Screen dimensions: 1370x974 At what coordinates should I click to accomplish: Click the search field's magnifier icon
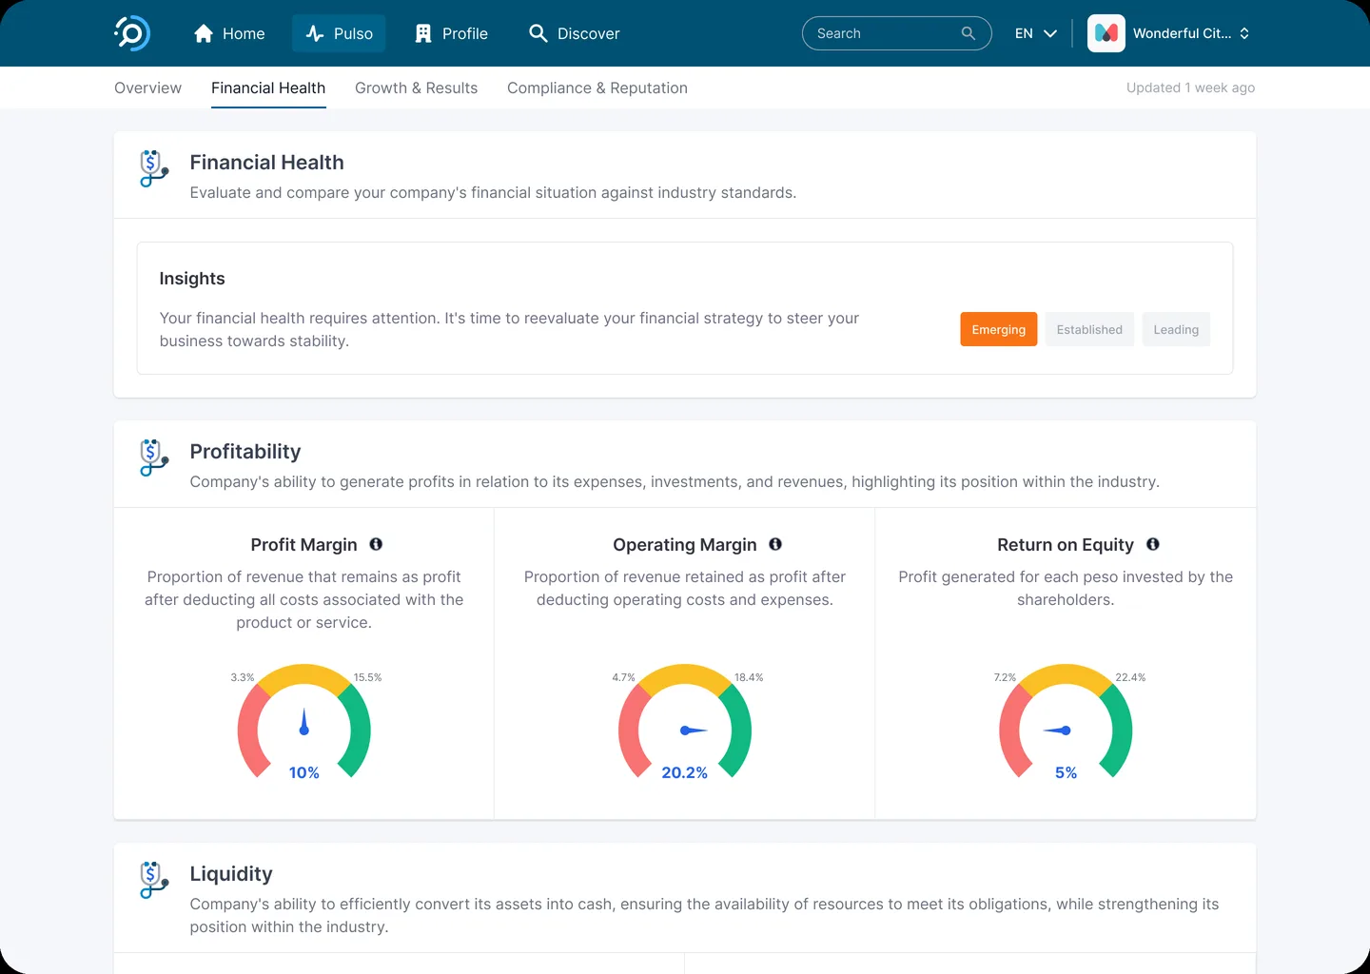pos(969,33)
